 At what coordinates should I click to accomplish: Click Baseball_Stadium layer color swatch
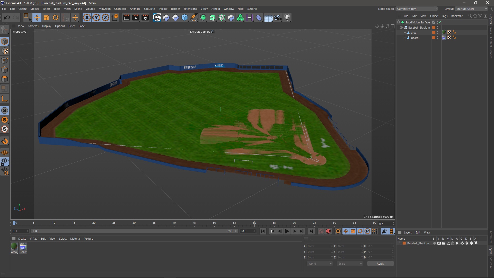(404, 243)
